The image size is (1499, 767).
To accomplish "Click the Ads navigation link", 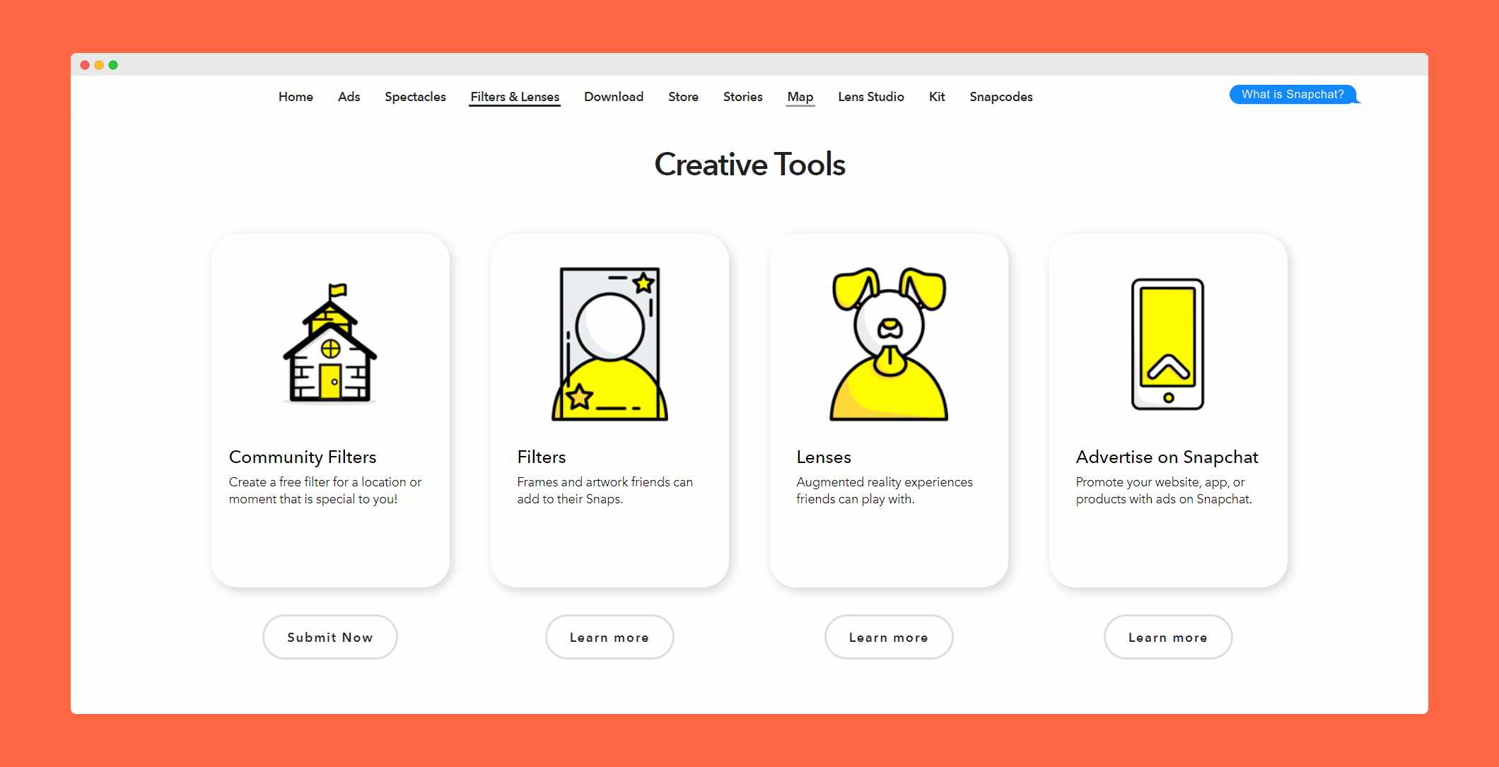I will point(347,97).
